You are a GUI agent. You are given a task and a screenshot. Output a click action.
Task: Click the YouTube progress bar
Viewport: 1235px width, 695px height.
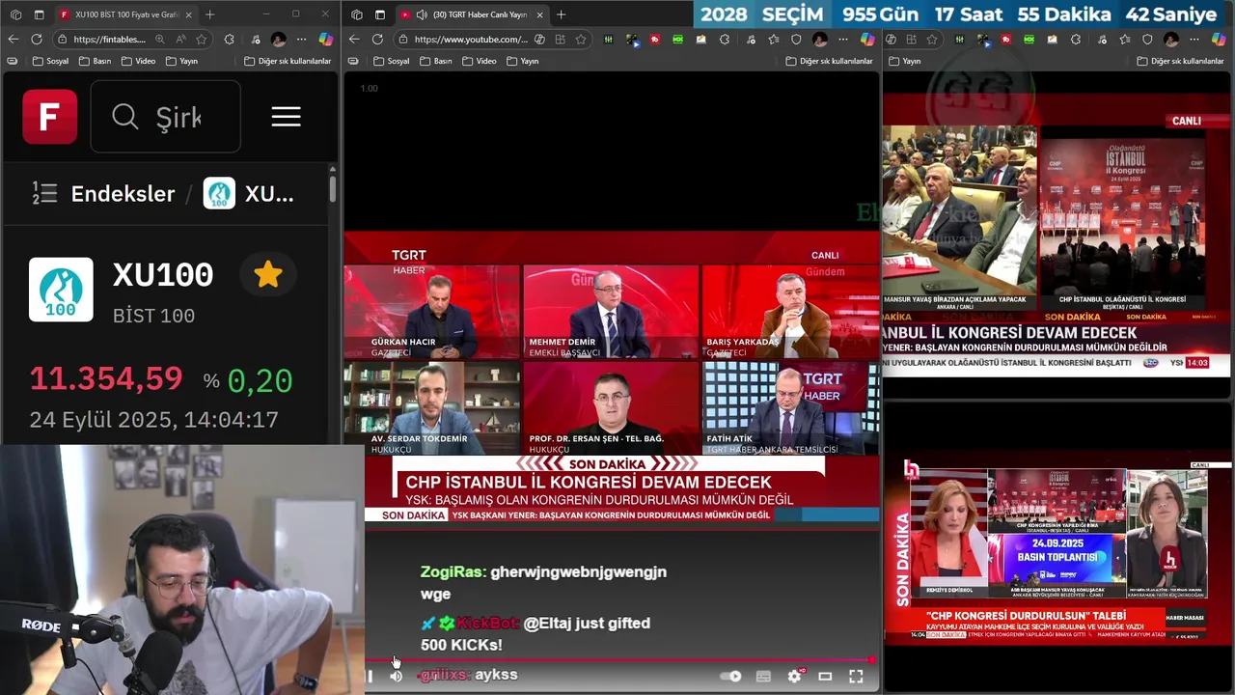pyautogui.click(x=619, y=660)
